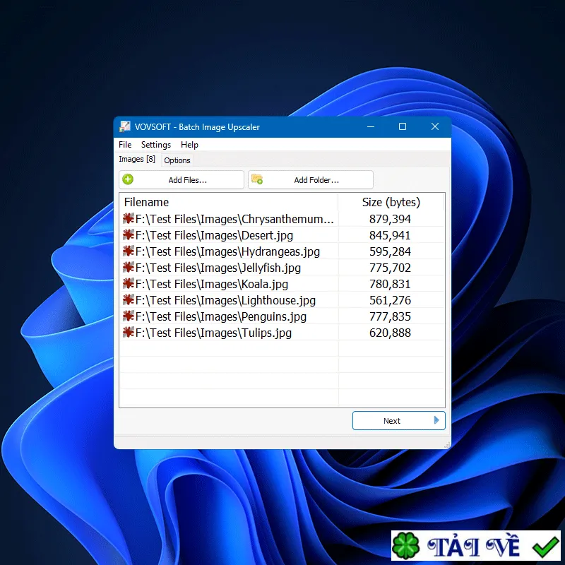The width and height of the screenshot is (565, 565).
Task: Click the Add Files... button
Action: click(x=182, y=180)
